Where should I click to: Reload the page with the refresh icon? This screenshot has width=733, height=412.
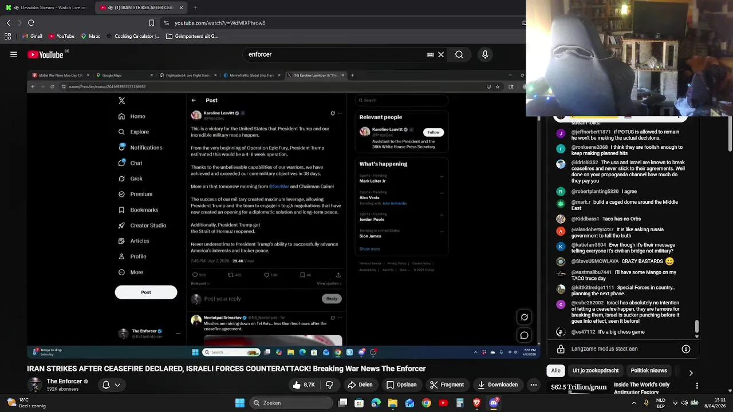[x=31, y=23]
